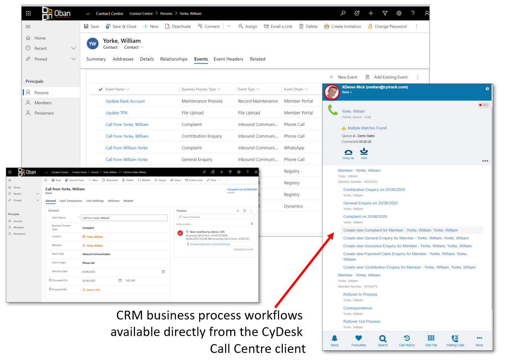Click Connect in the main command bar
This screenshot has height=361, width=506.
tap(209, 26)
